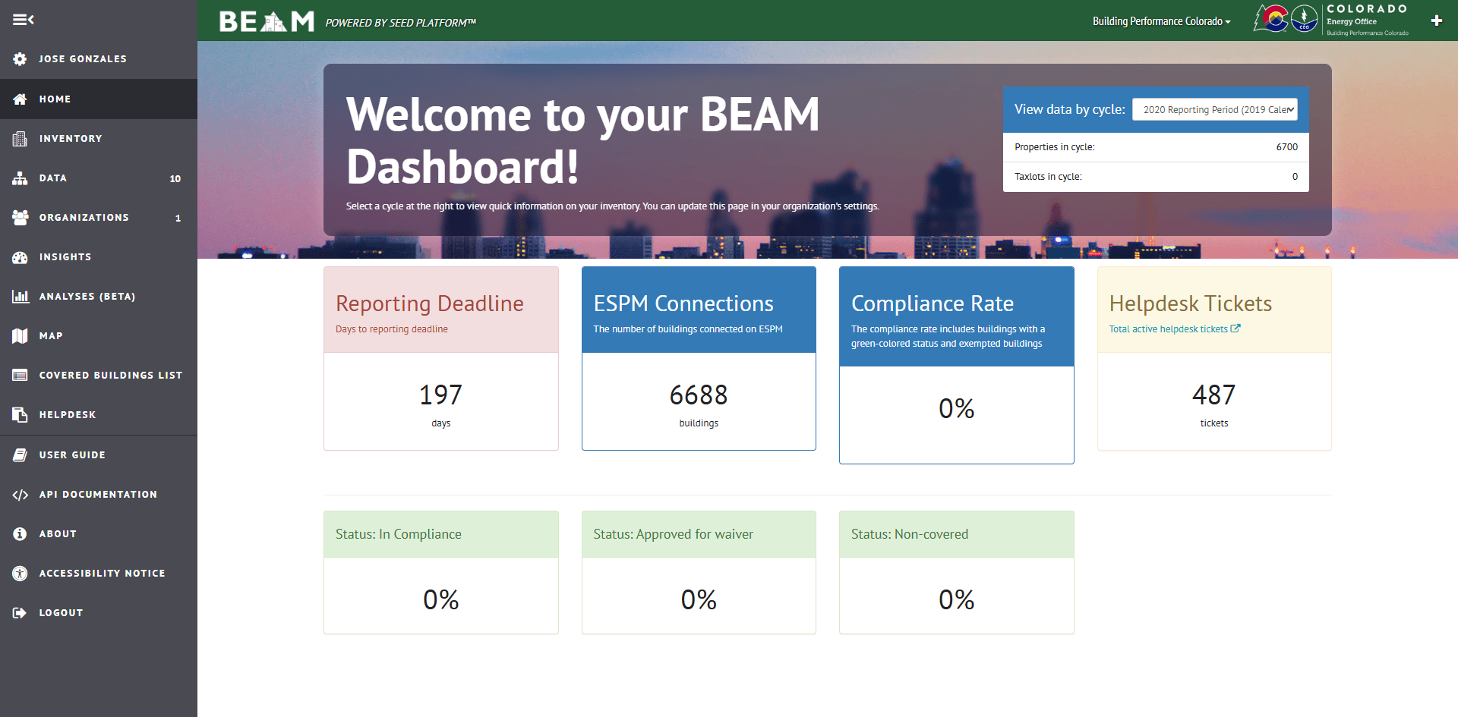Click the Properties in cycle 6700 value
This screenshot has width=1458, height=717.
1287,147
